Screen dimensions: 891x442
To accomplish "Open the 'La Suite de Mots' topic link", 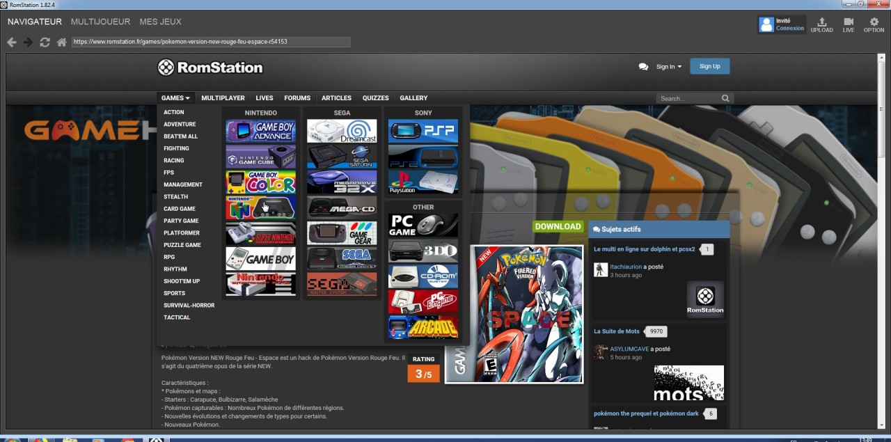I will 617,331.
